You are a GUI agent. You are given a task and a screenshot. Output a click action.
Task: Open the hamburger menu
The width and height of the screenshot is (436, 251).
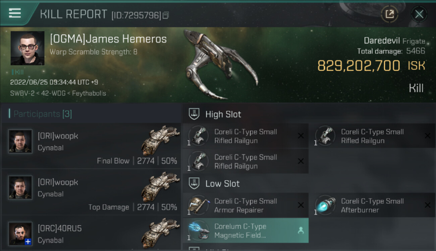pyautogui.click(x=15, y=13)
